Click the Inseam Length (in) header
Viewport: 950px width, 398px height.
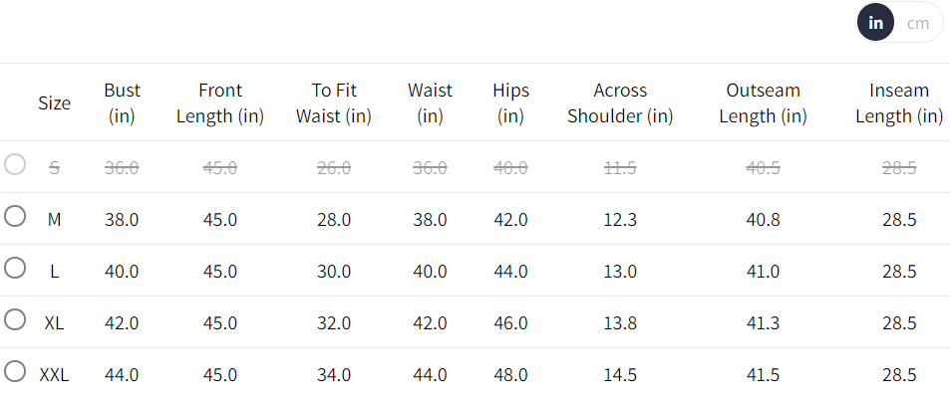coord(899,102)
